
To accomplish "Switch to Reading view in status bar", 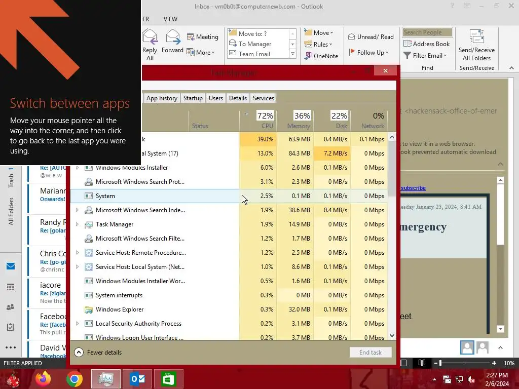I will tap(422, 363).
